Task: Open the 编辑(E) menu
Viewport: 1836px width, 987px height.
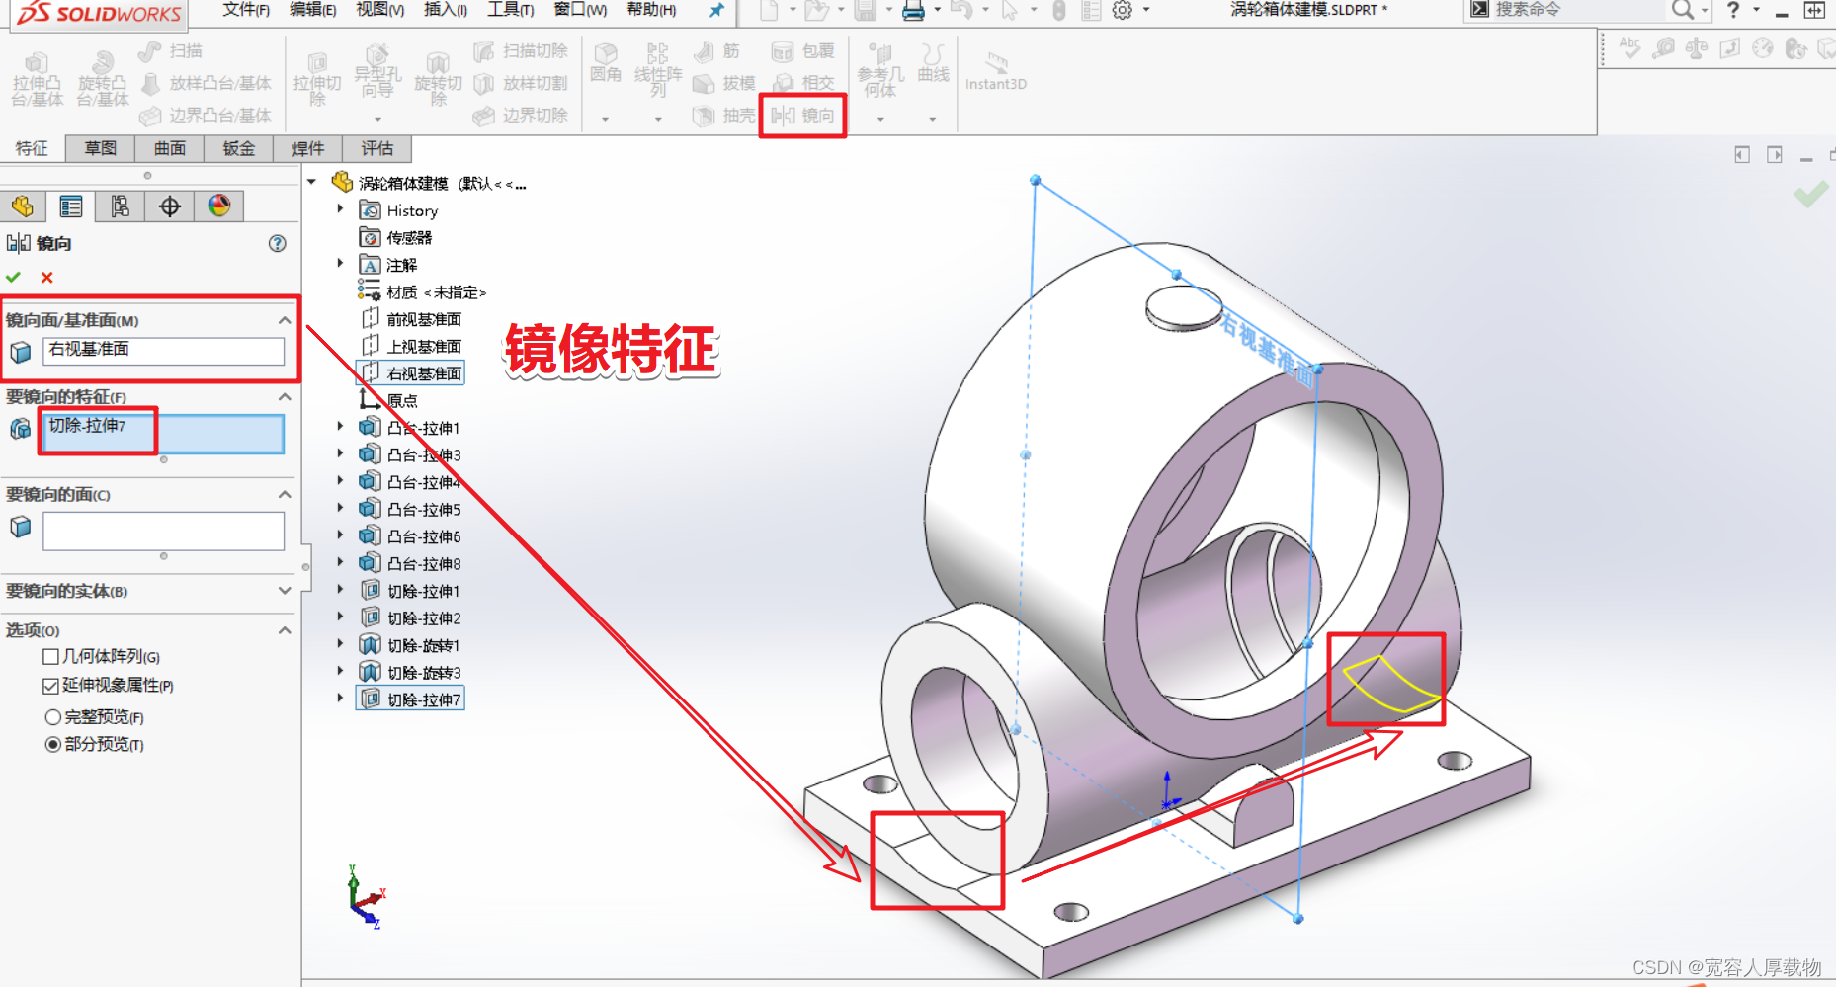Action: point(313,10)
